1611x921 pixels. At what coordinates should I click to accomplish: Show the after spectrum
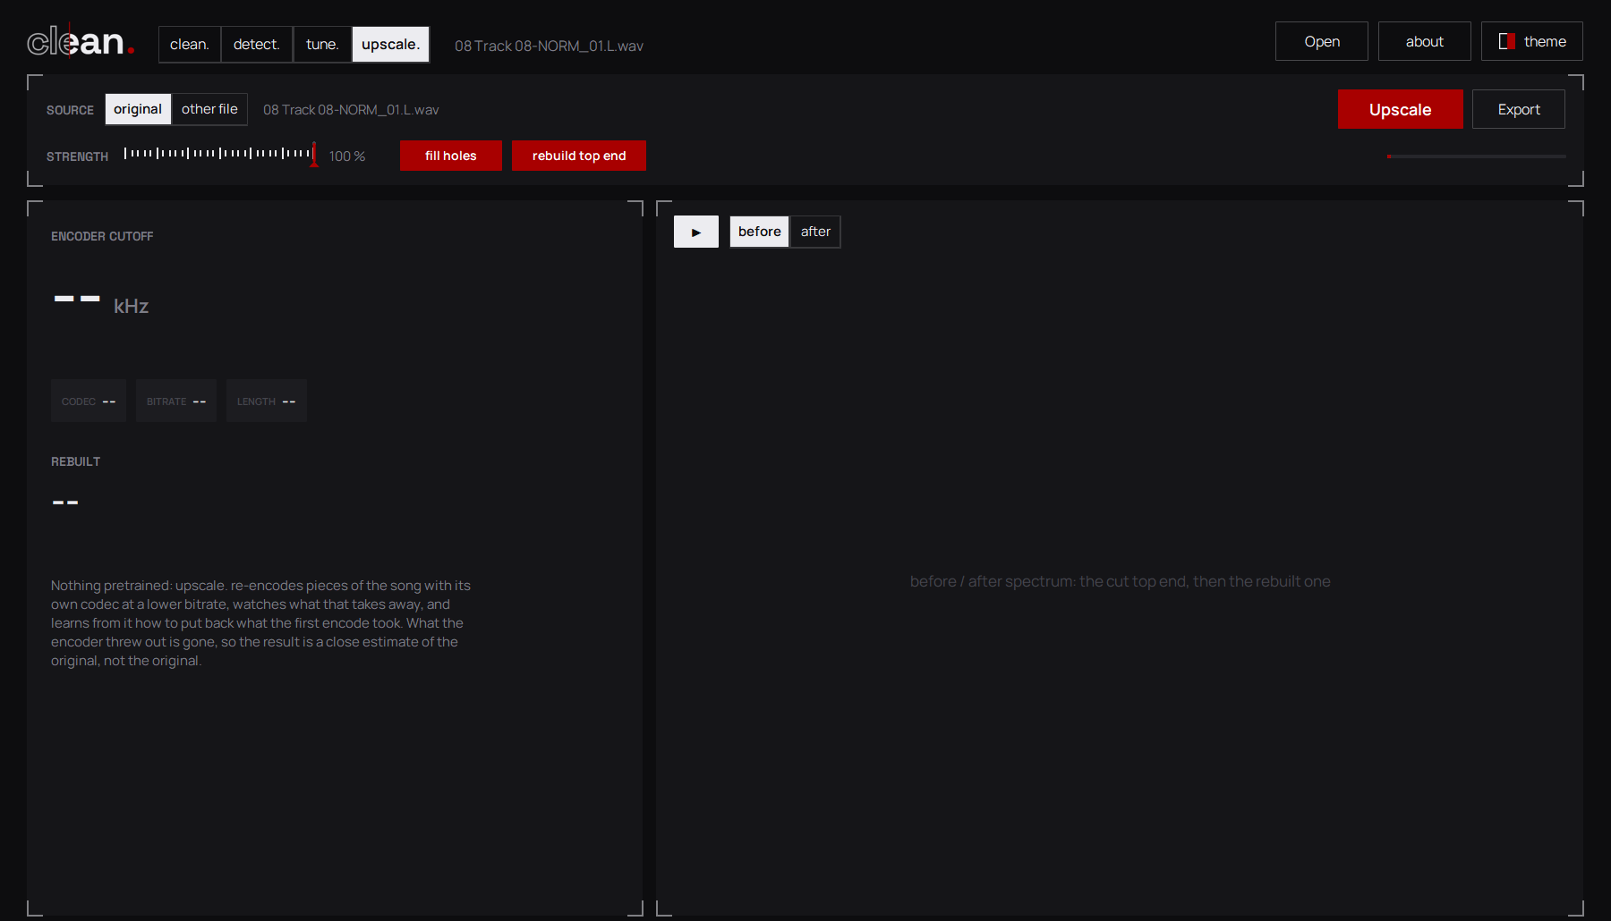(815, 232)
